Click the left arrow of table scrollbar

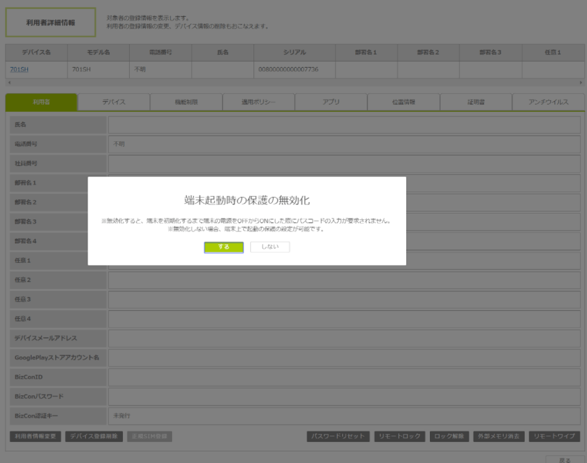[9, 83]
